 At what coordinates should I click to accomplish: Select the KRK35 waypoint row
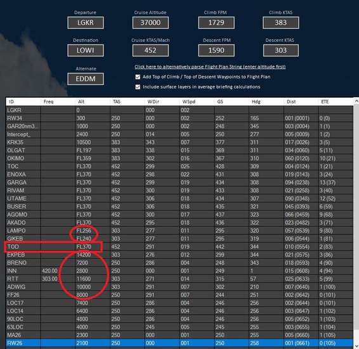point(179,142)
